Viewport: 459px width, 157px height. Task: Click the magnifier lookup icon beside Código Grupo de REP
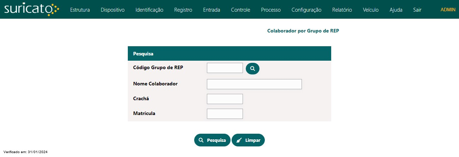252,68
